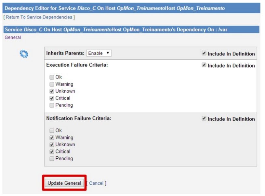The width and height of the screenshot is (265, 196).
Task: Uncheck Critical under Execution Failure Criteria
Action: click(x=52, y=98)
